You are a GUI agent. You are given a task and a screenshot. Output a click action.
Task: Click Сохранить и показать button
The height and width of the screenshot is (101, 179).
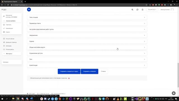pos(89,71)
